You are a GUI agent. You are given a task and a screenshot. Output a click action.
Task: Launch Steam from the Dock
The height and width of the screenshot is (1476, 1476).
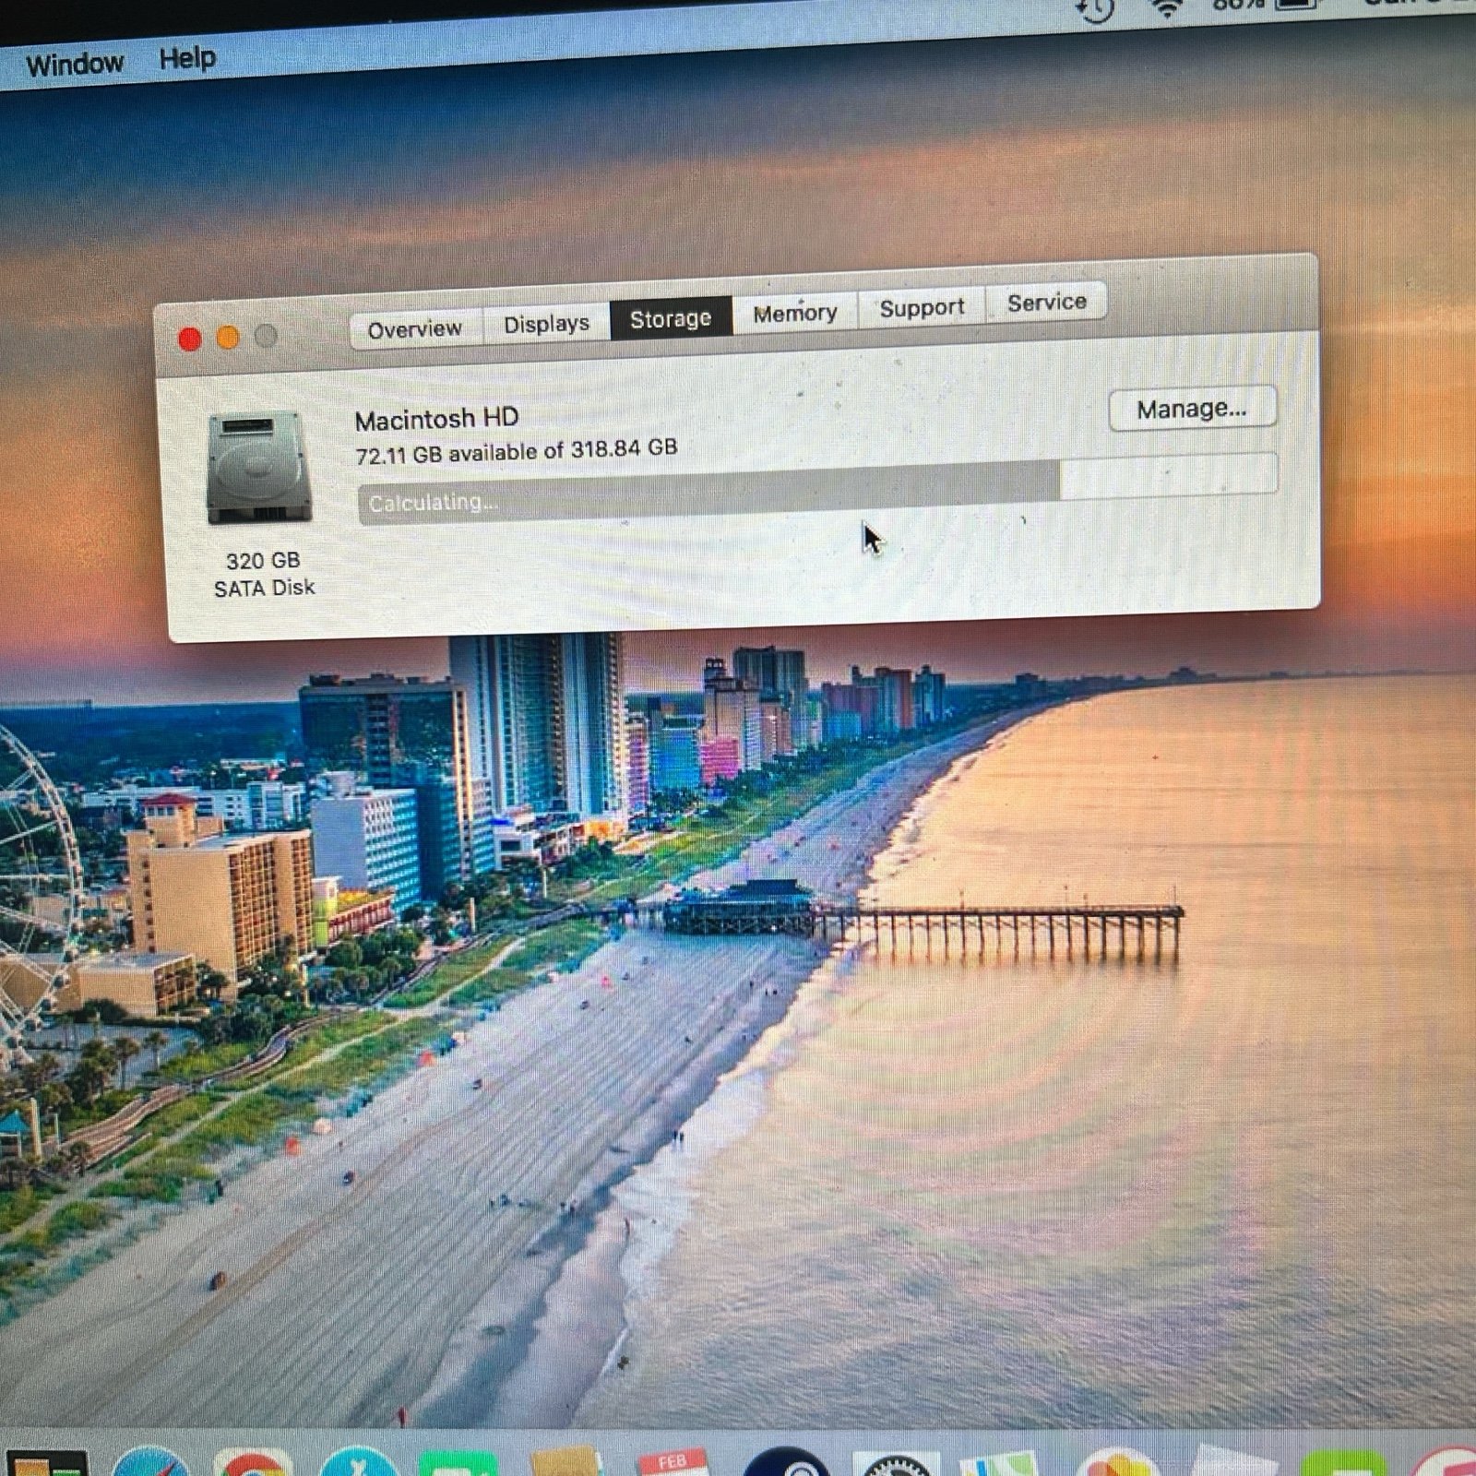[785, 1463]
